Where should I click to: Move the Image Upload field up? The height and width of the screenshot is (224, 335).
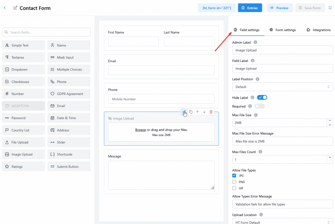click(x=198, y=112)
